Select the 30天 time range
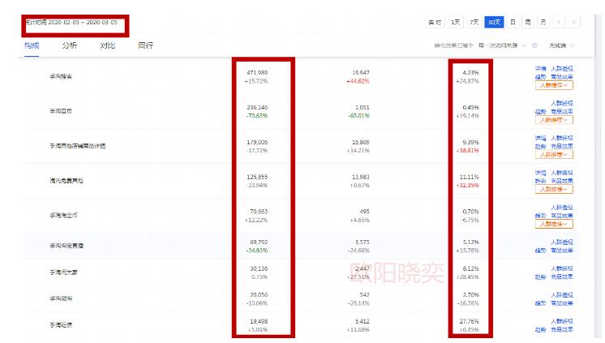Viewport: 605px width, 343px height. click(494, 22)
